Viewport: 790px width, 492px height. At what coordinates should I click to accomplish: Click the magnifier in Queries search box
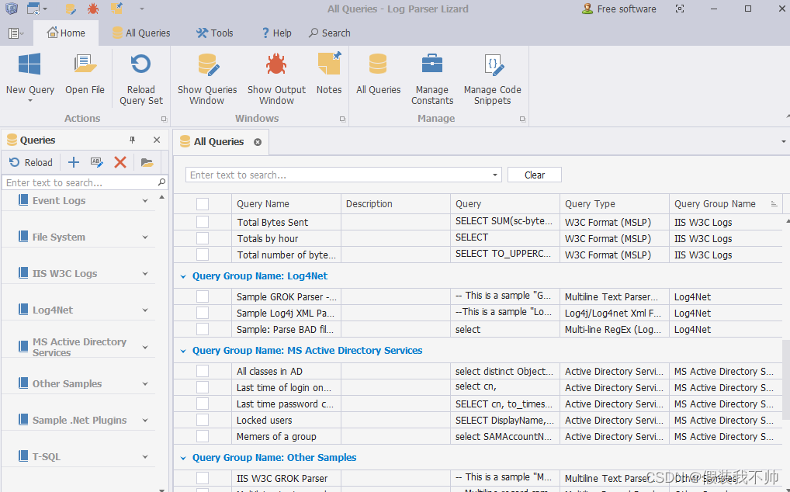[161, 182]
